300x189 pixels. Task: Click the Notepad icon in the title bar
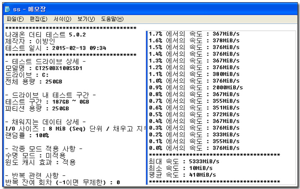pyautogui.click(x=8, y=9)
